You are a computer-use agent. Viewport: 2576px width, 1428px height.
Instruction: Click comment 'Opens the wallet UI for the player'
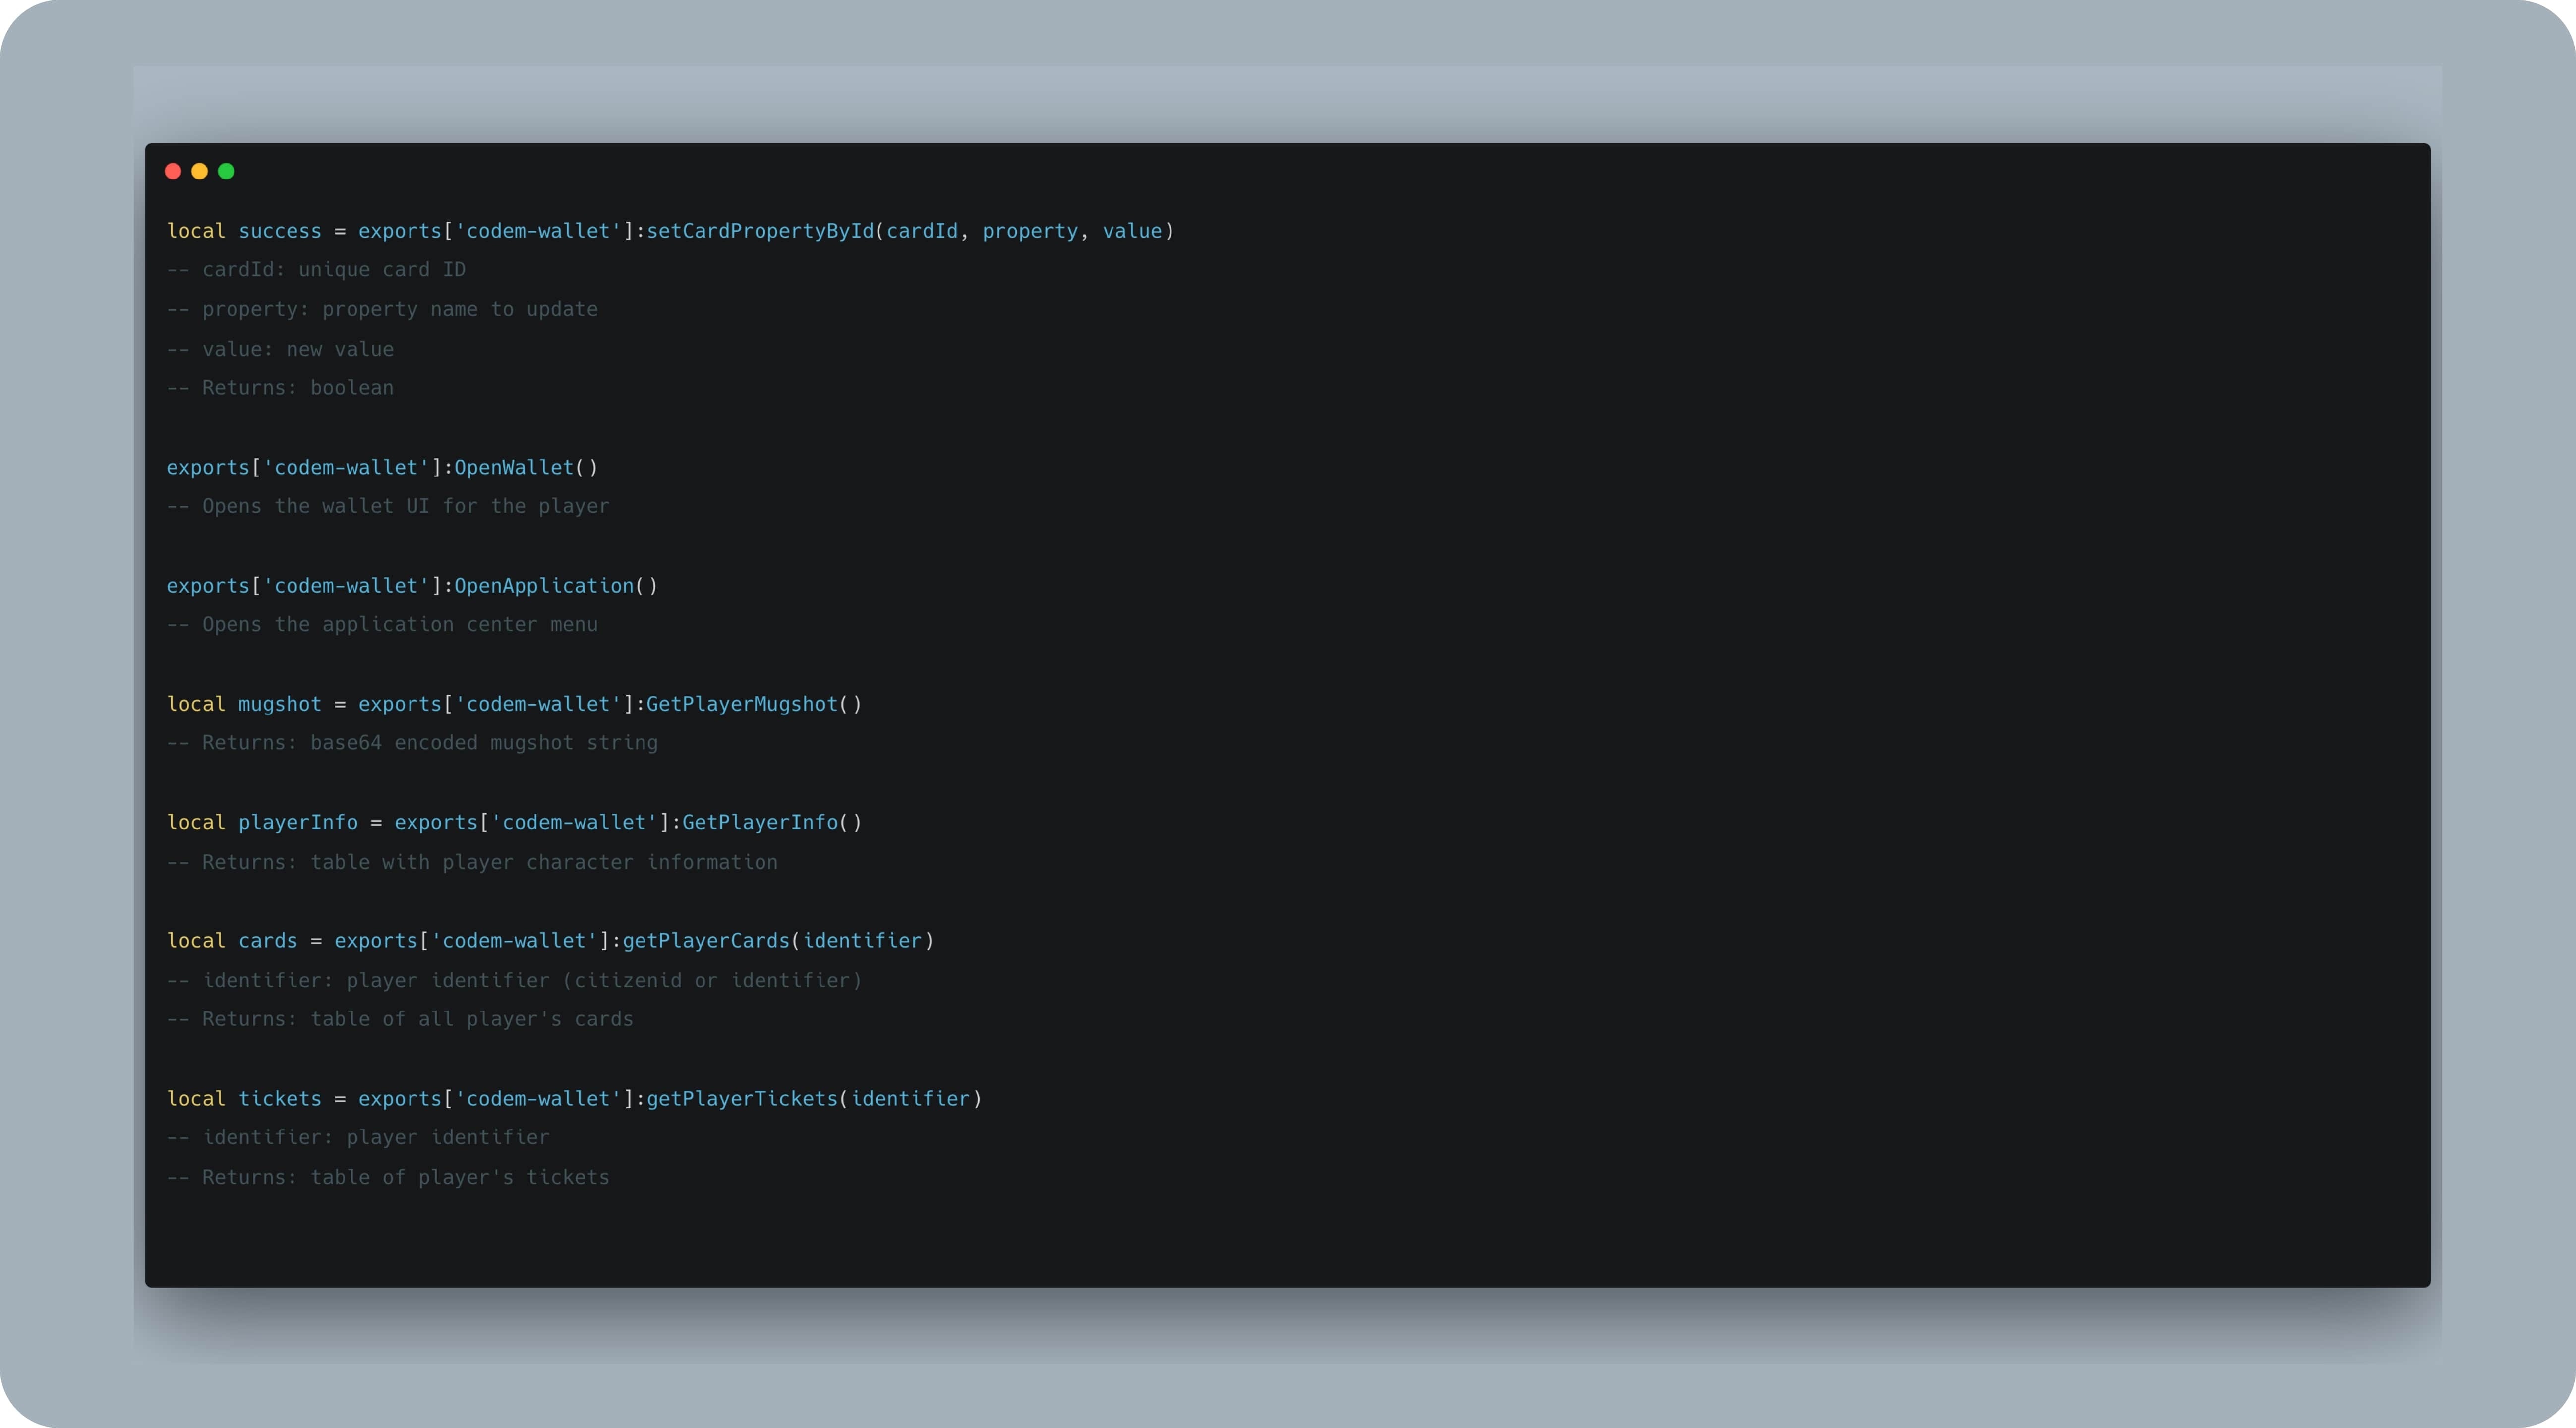[388, 506]
